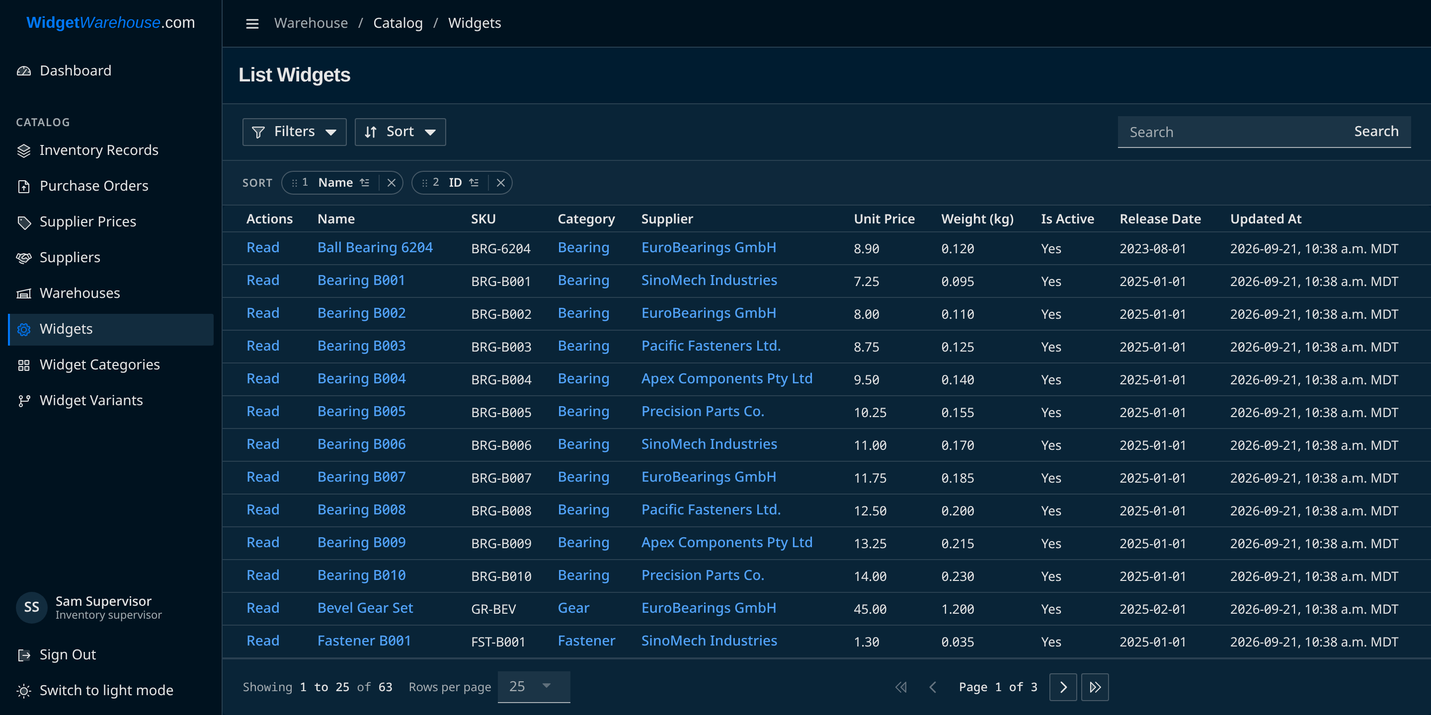Click the Warehouses building icon

pos(23,293)
